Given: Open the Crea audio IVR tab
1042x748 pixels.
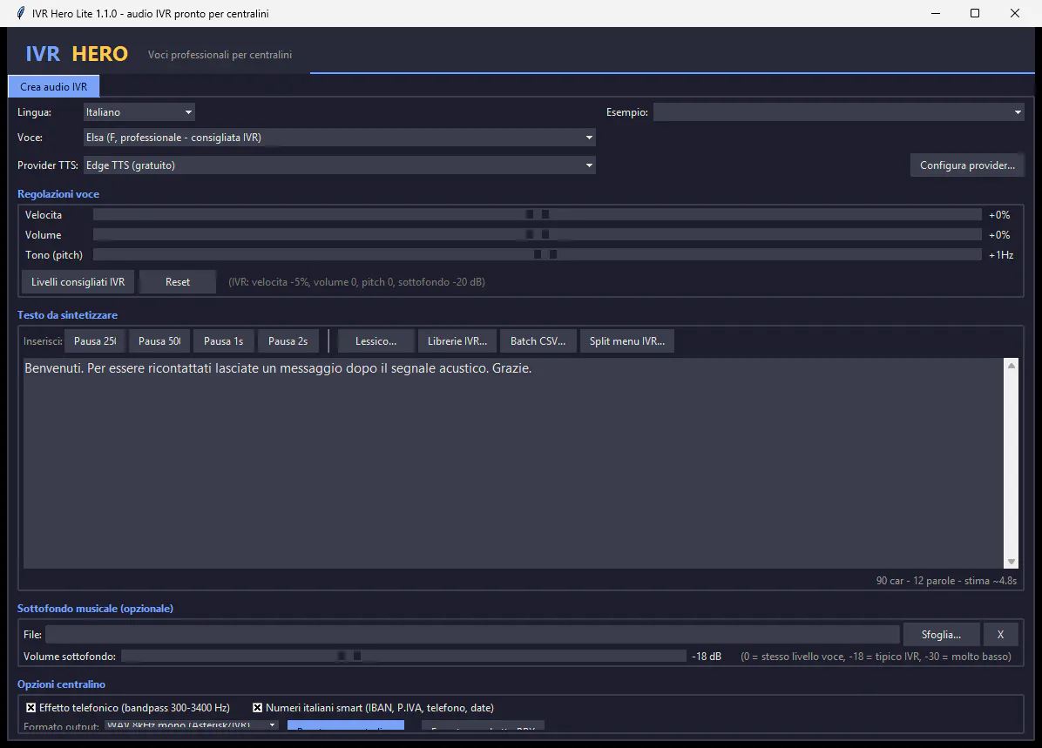Looking at the screenshot, I should tap(53, 86).
